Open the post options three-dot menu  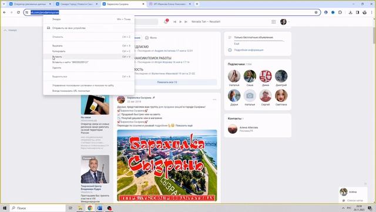click(x=214, y=100)
